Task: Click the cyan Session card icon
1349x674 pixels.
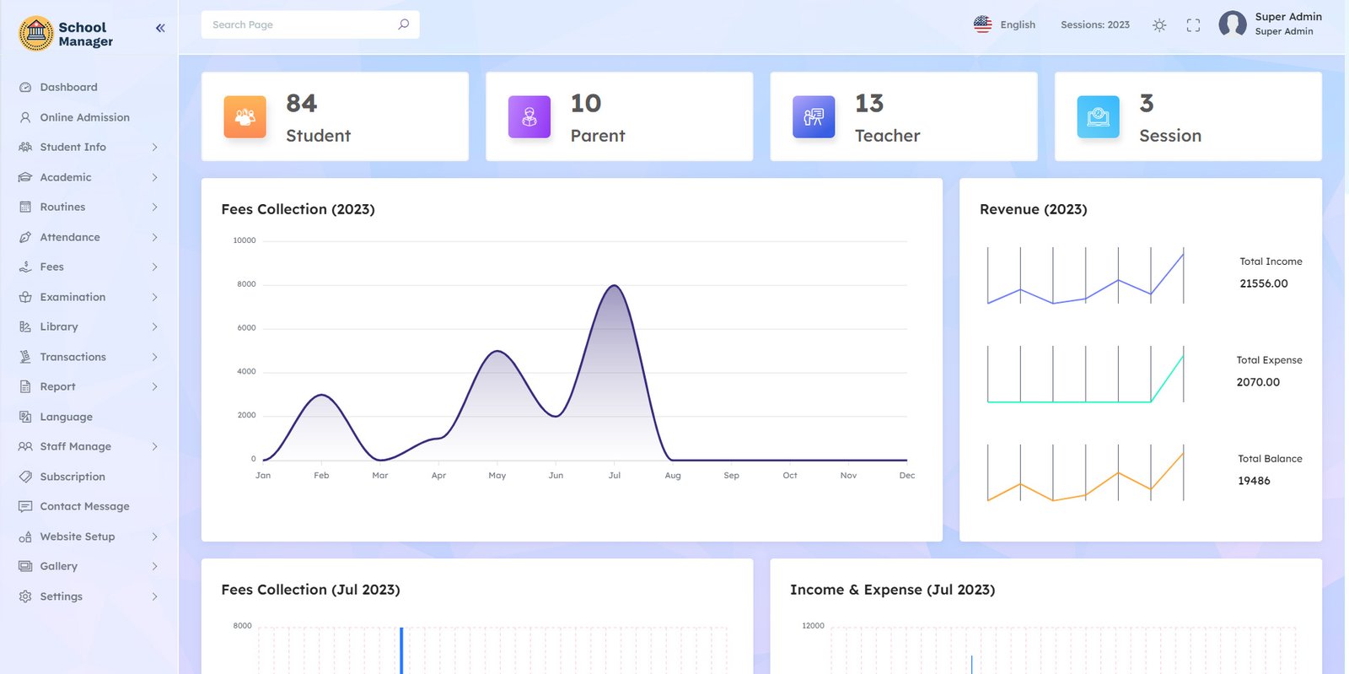Action: tap(1098, 116)
